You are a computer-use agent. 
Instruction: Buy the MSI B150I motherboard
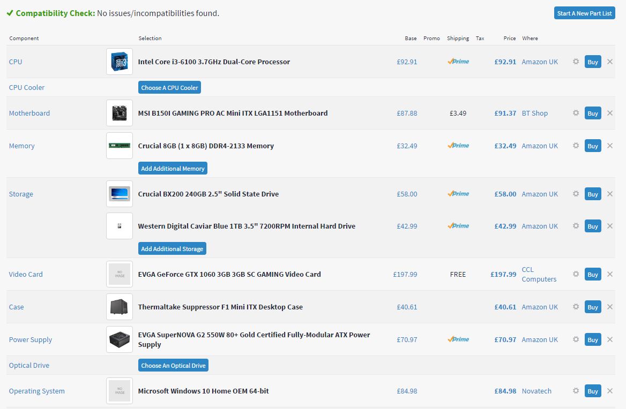point(592,113)
